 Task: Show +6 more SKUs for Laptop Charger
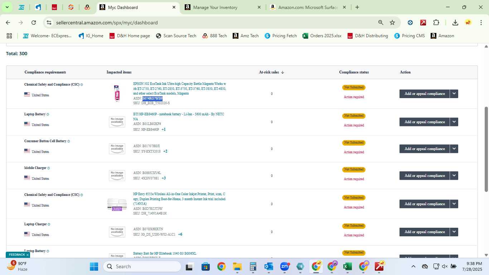(180, 235)
